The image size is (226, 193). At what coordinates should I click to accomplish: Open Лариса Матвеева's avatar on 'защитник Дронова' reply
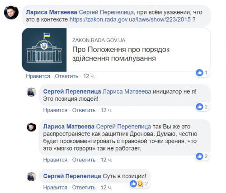click(32, 127)
